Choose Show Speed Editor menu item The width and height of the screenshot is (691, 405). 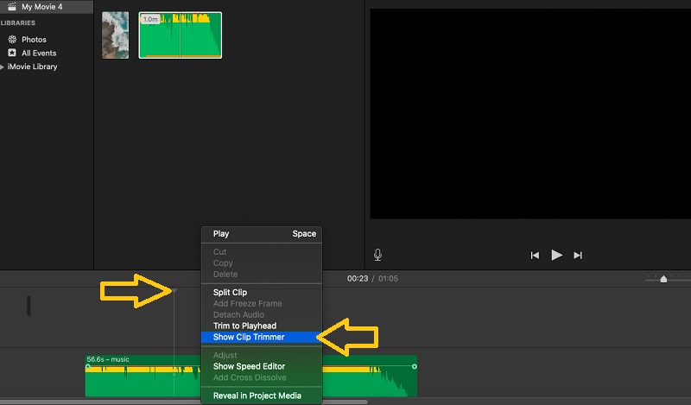pos(262,366)
